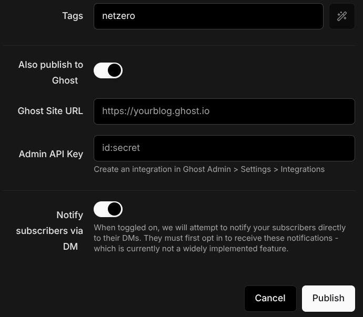Click into the Ghost Site URL field
Screen dimensions: 363x317
point(224,111)
